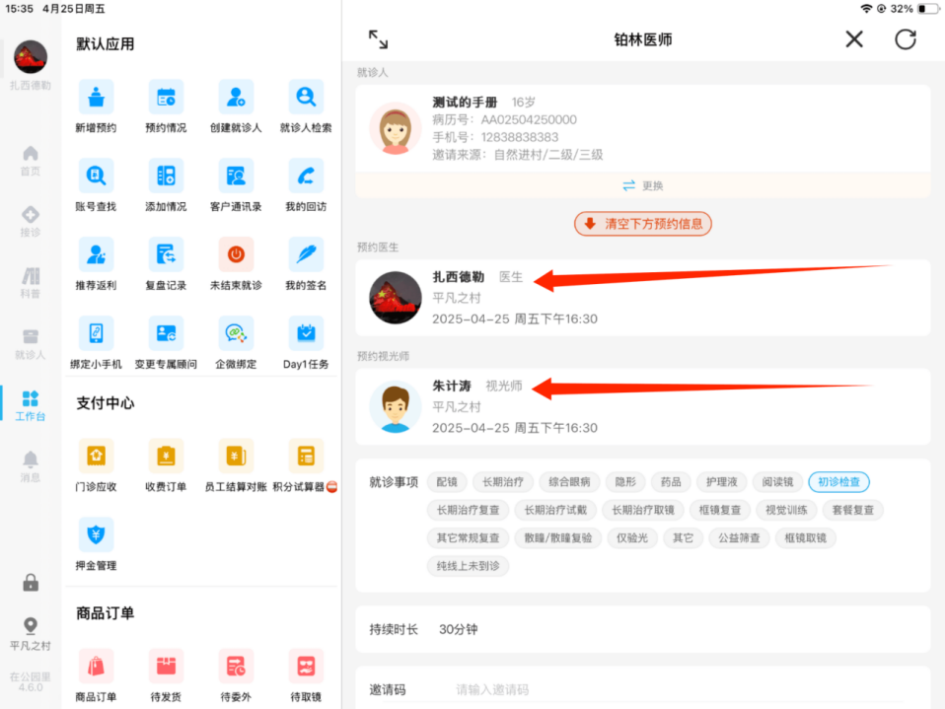The height and width of the screenshot is (709, 945).
Task: Open the 创建就诊人 app icon
Action: click(236, 97)
